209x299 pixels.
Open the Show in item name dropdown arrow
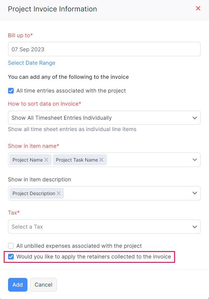195,160
